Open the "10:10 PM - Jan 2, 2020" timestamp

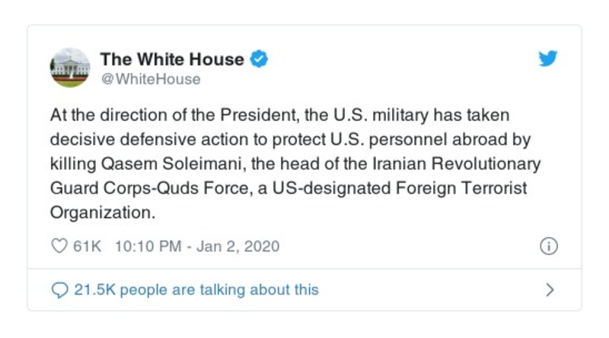tap(196, 246)
